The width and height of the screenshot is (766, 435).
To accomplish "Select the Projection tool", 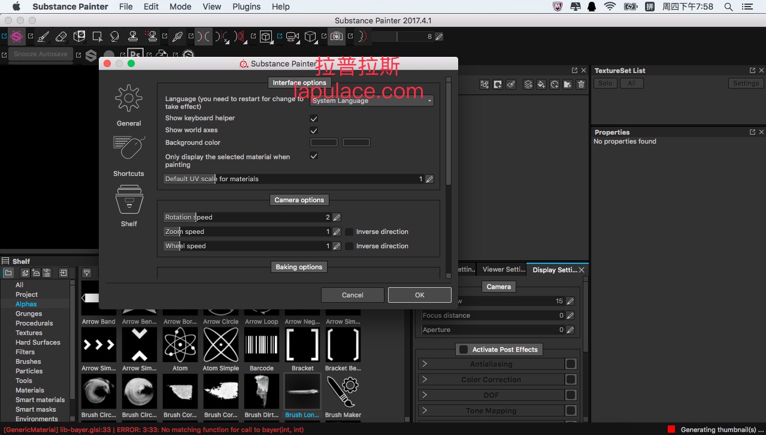I will pos(79,36).
